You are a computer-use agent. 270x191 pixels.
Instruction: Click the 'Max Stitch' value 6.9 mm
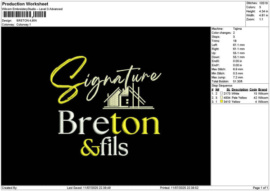click(238, 69)
